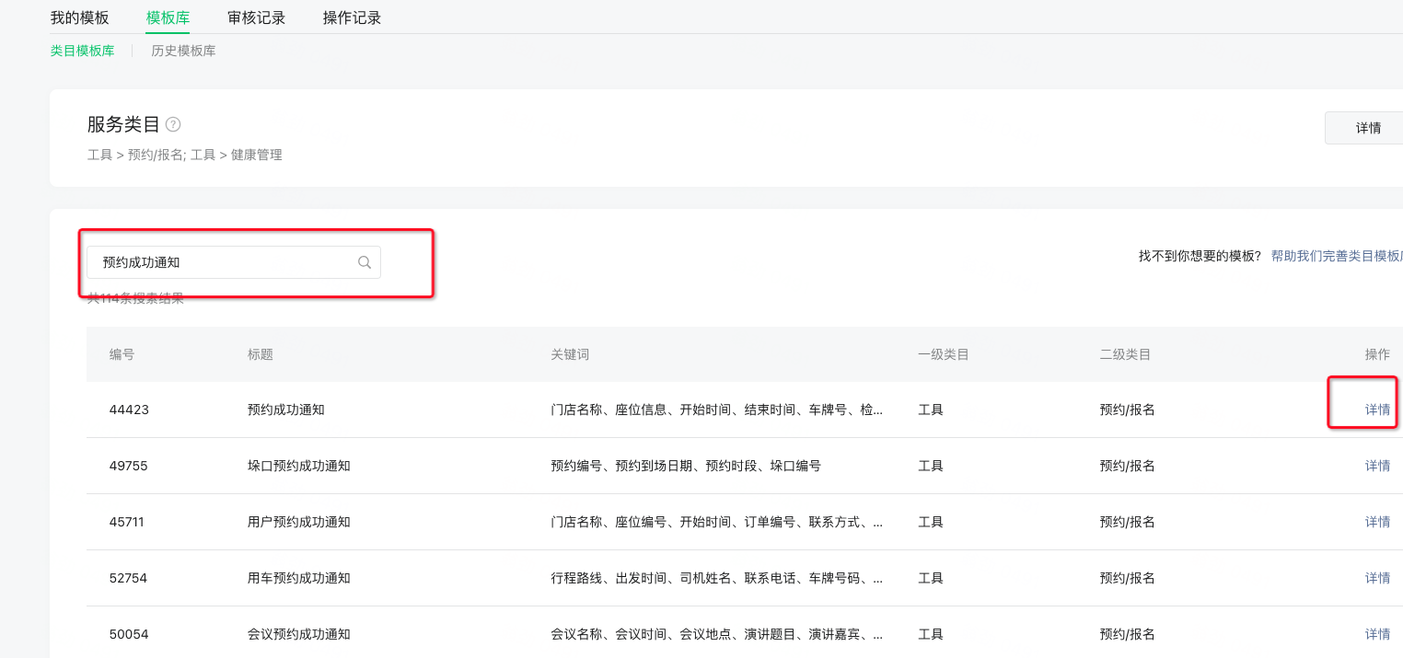Go to 审核记录 tab

256,17
